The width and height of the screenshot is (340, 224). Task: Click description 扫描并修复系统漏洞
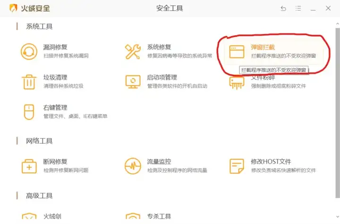tap(66, 56)
